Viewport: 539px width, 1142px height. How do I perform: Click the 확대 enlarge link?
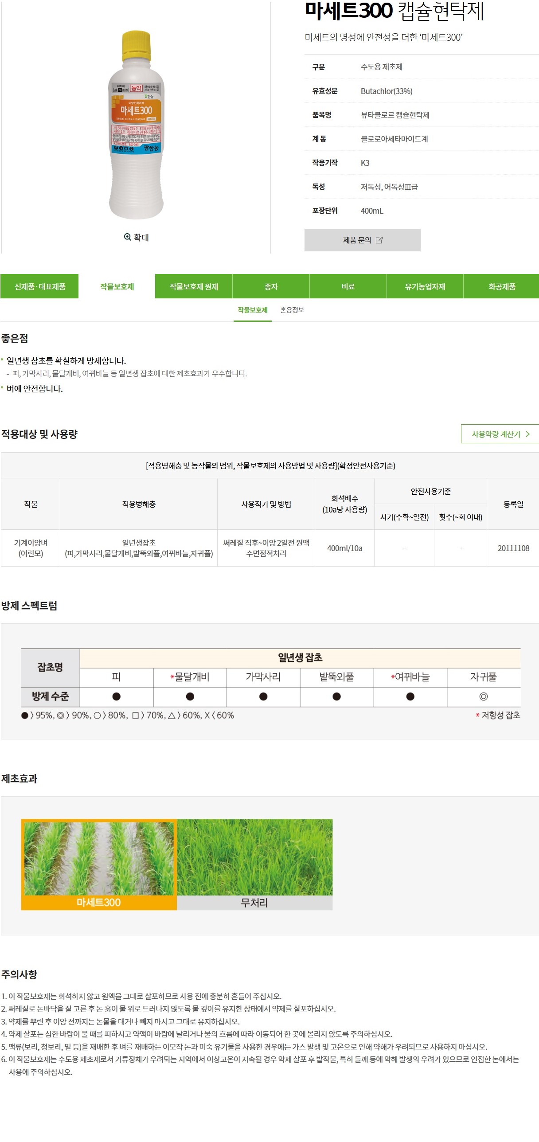point(137,238)
